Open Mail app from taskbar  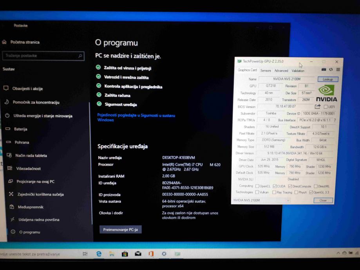138,254
